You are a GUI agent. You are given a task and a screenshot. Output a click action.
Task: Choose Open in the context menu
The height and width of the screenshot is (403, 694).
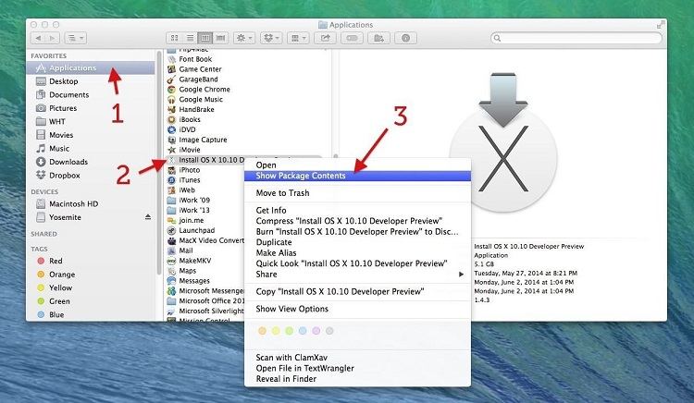pyautogui.click(x=357, y=165)
